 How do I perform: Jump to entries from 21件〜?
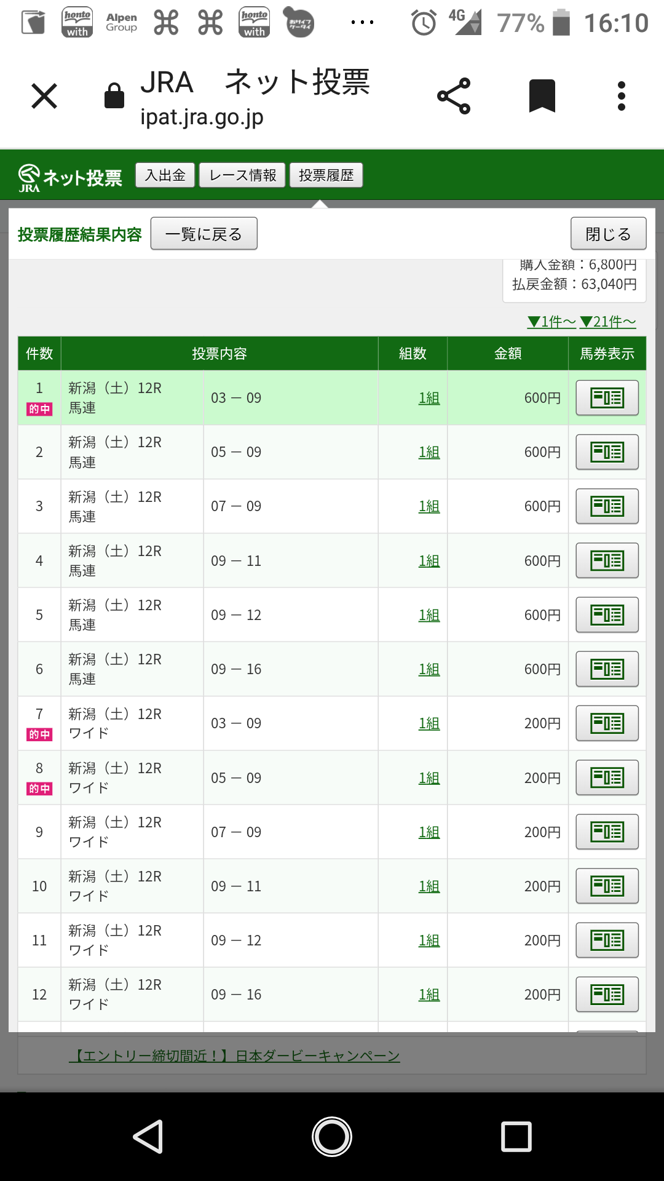(607, 322)
